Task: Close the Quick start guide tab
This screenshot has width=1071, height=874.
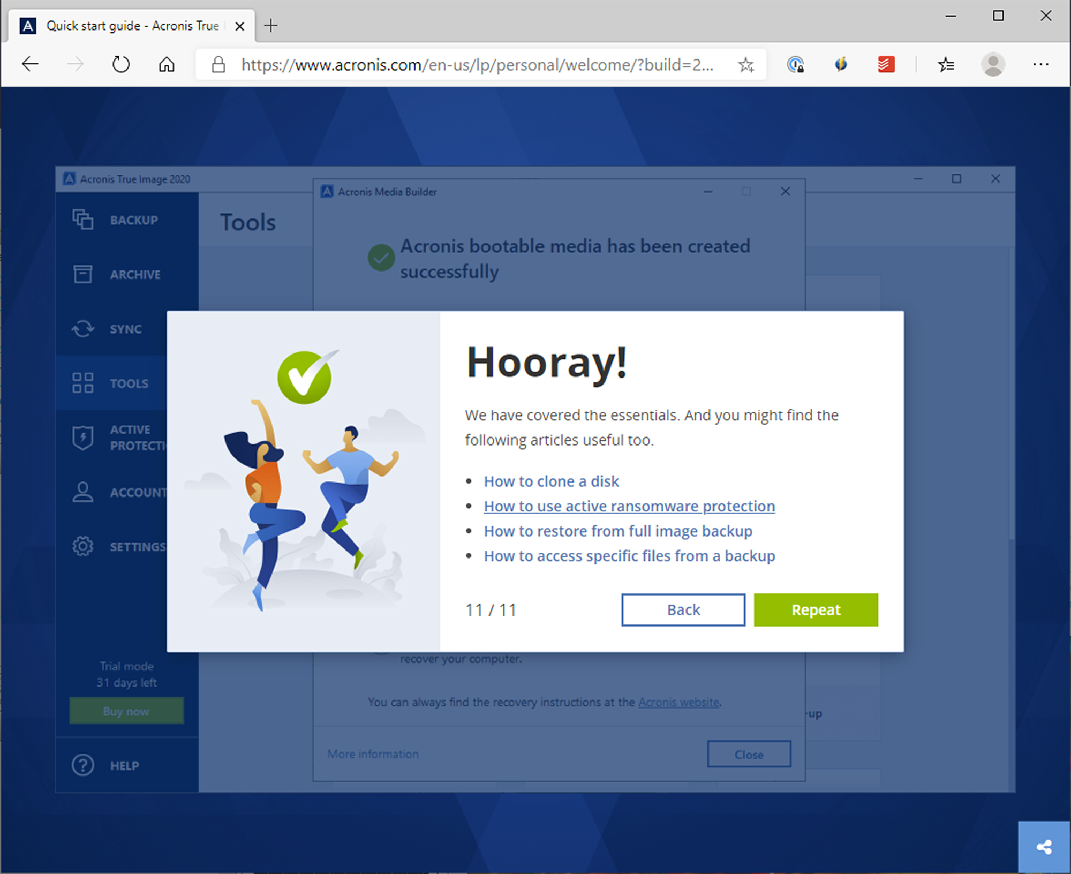Action: pyautogui.click(x=239, y=26)
